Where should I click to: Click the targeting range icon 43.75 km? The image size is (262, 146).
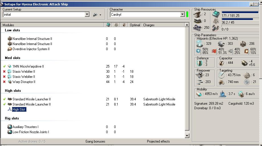222,75
